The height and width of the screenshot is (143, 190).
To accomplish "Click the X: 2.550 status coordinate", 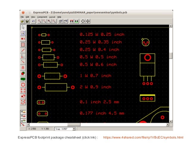I will 32,129.
